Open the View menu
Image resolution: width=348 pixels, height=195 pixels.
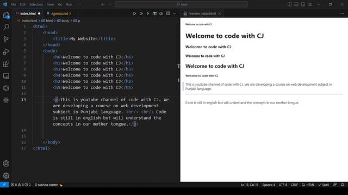tap(51, 4)
